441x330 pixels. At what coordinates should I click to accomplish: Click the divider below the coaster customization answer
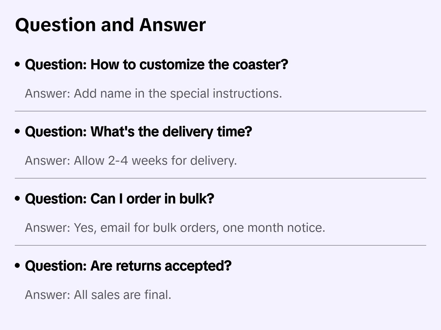click(220, 111)
